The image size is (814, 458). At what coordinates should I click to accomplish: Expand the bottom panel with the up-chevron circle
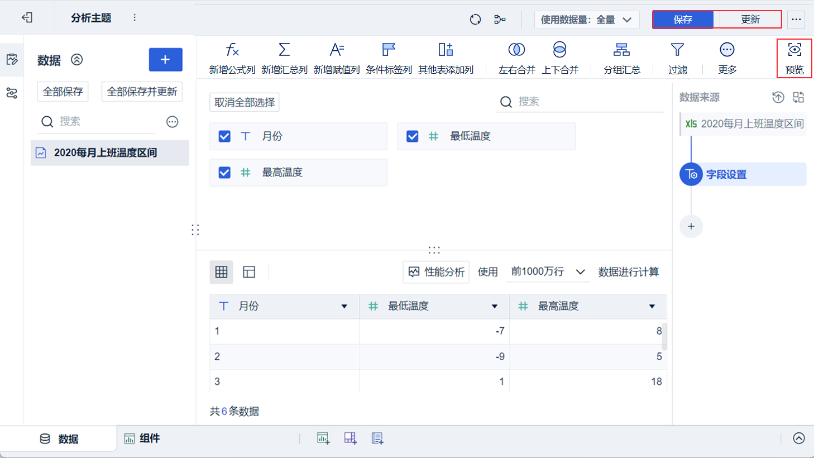click(x=799, y=438)
